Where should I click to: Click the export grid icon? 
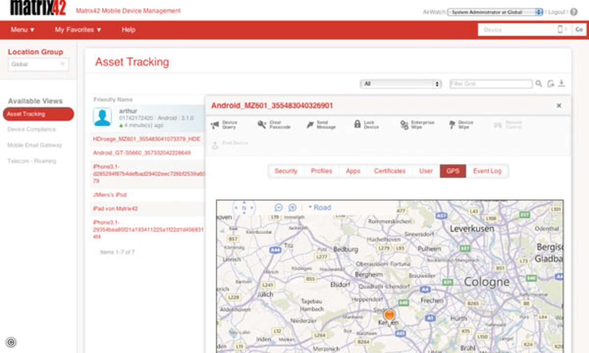click(551, 84)
